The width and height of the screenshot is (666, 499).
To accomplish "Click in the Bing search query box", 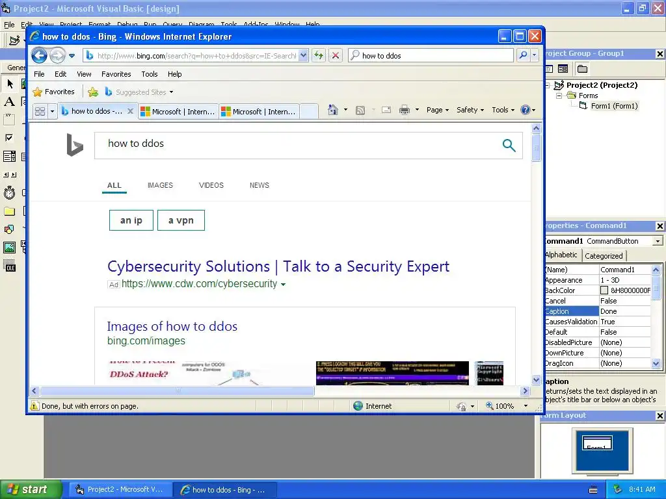I will click(297, 145).
